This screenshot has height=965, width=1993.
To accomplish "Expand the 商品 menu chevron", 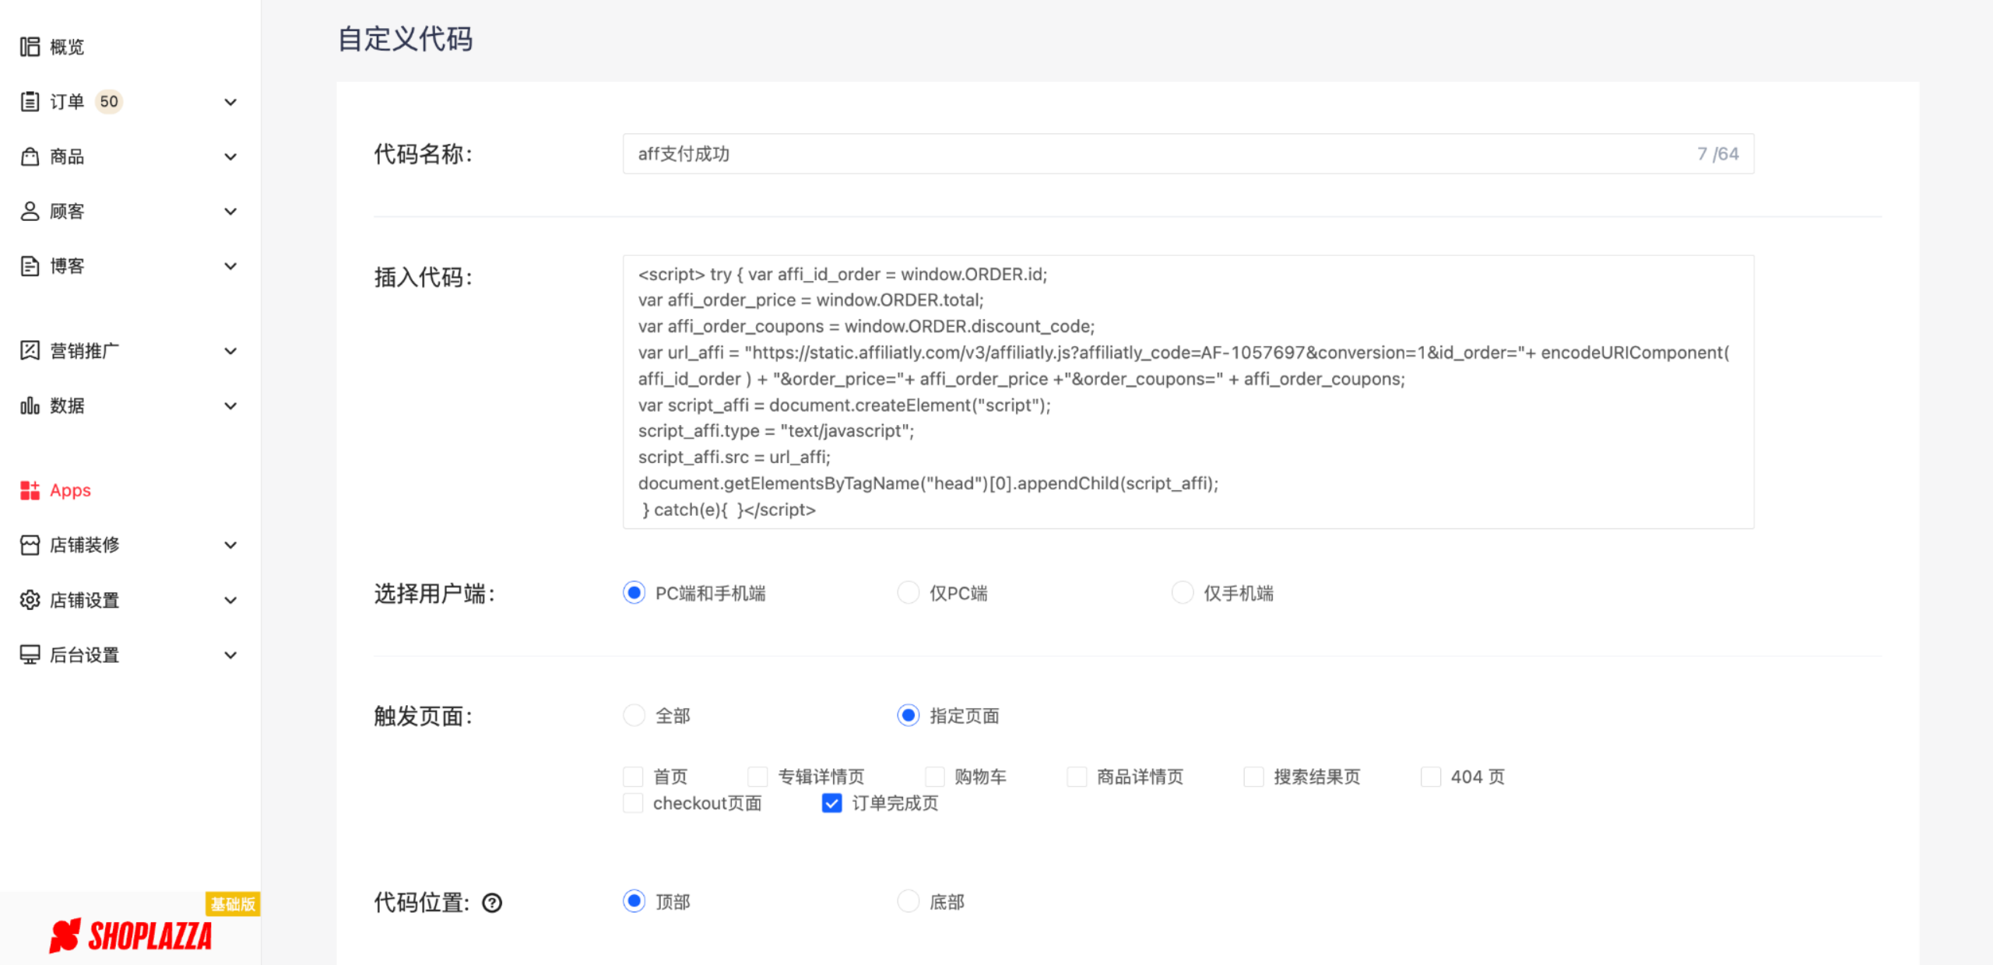I will coord(230,156).
